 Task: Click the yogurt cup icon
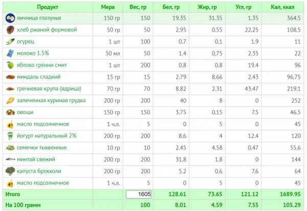tap(10, 136)
